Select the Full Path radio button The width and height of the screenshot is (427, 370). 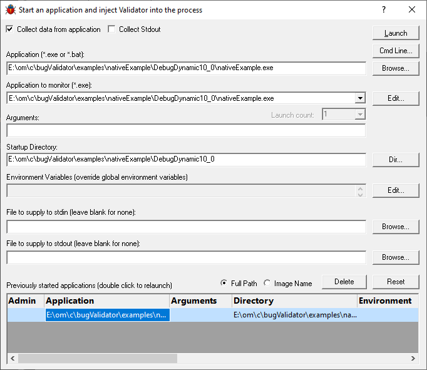[224, 283]
